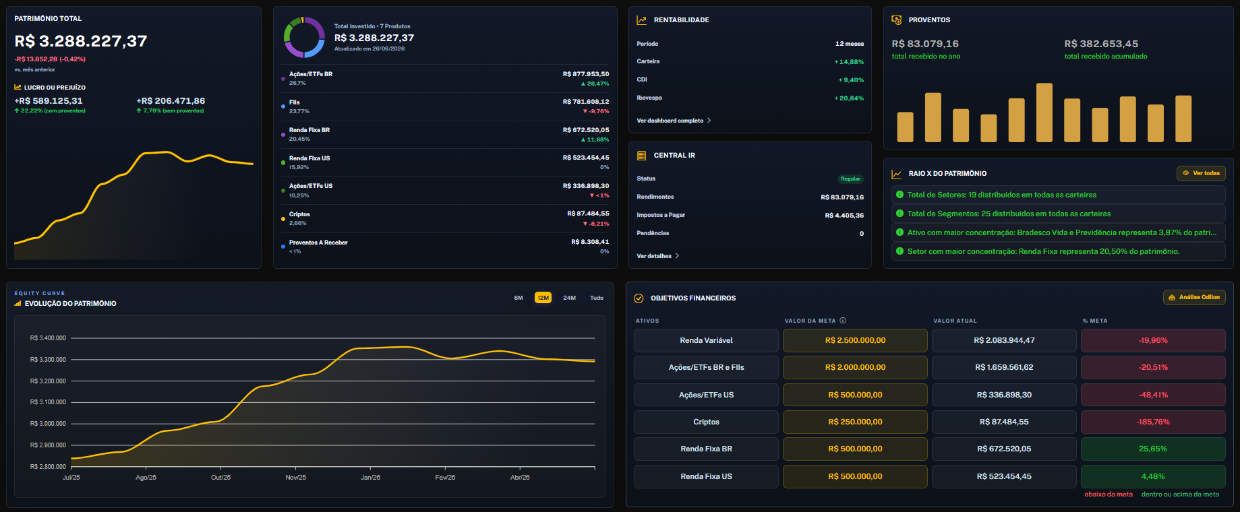Click the -185,76% meta percentage cell
Viewport: 1240px width, 512px height.
(1153, 422)
